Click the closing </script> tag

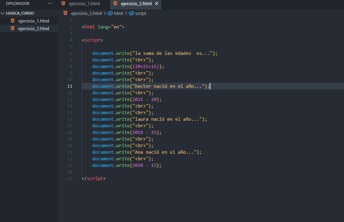point(93,179)
